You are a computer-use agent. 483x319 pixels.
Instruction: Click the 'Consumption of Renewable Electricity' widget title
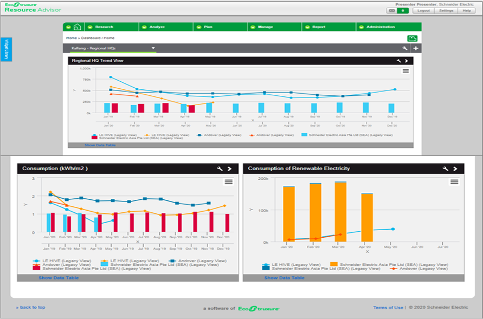pyautogui.click(x=299, y=168)
